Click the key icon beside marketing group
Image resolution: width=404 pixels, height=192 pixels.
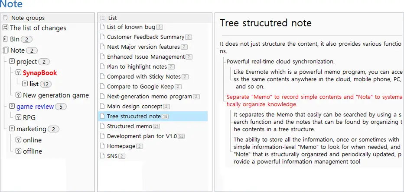point(12,129)
